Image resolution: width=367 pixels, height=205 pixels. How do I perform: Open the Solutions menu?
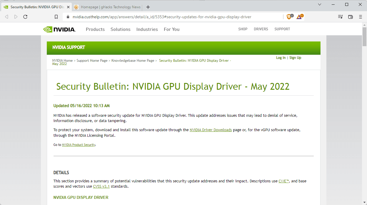pyautogui.click(x=120, y=29)
